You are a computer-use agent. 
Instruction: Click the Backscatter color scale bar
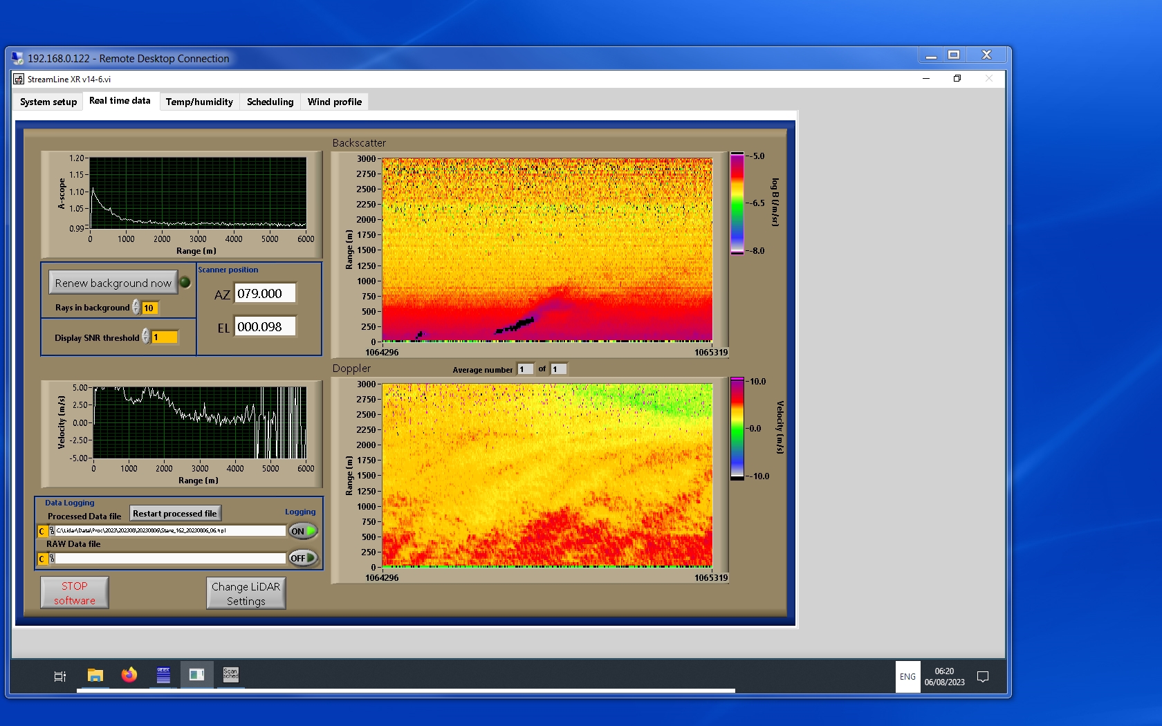pos(737,203)
